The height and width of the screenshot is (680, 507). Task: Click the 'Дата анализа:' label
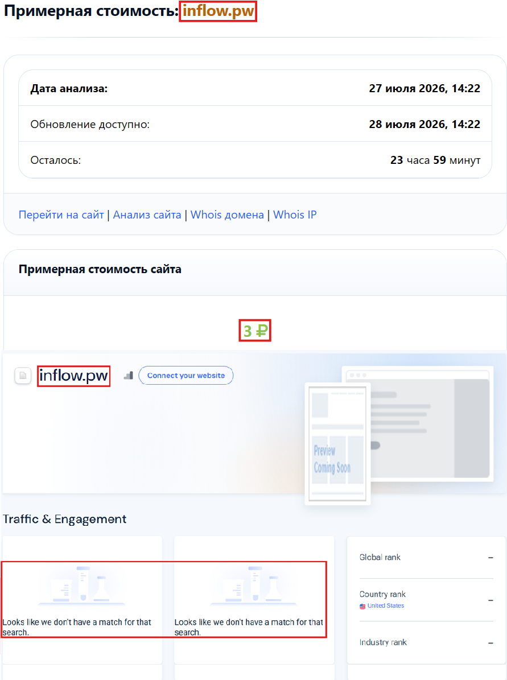69,88
